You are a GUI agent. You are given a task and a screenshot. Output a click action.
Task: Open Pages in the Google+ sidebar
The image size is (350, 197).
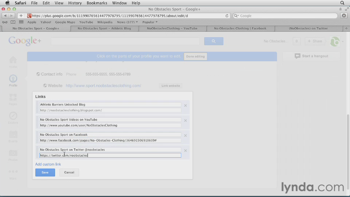[13, 100]
